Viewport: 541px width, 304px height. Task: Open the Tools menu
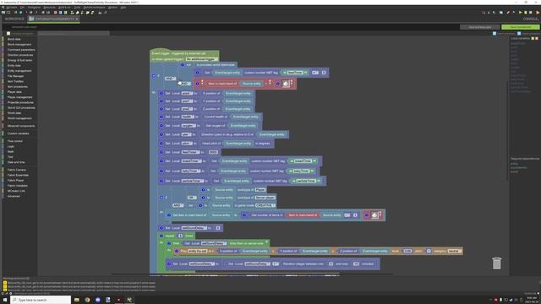coord(77,8)
